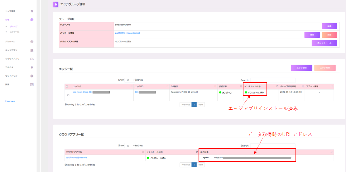Check the sip-myiot-thing edge row checkbox

pos(68,95)
